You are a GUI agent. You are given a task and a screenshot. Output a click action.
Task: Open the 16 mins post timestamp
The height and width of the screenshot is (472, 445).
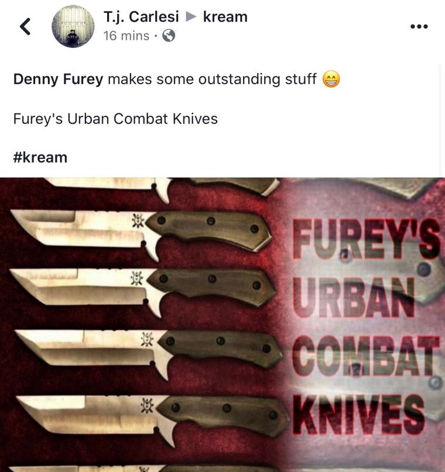click(x=126, y=36)
